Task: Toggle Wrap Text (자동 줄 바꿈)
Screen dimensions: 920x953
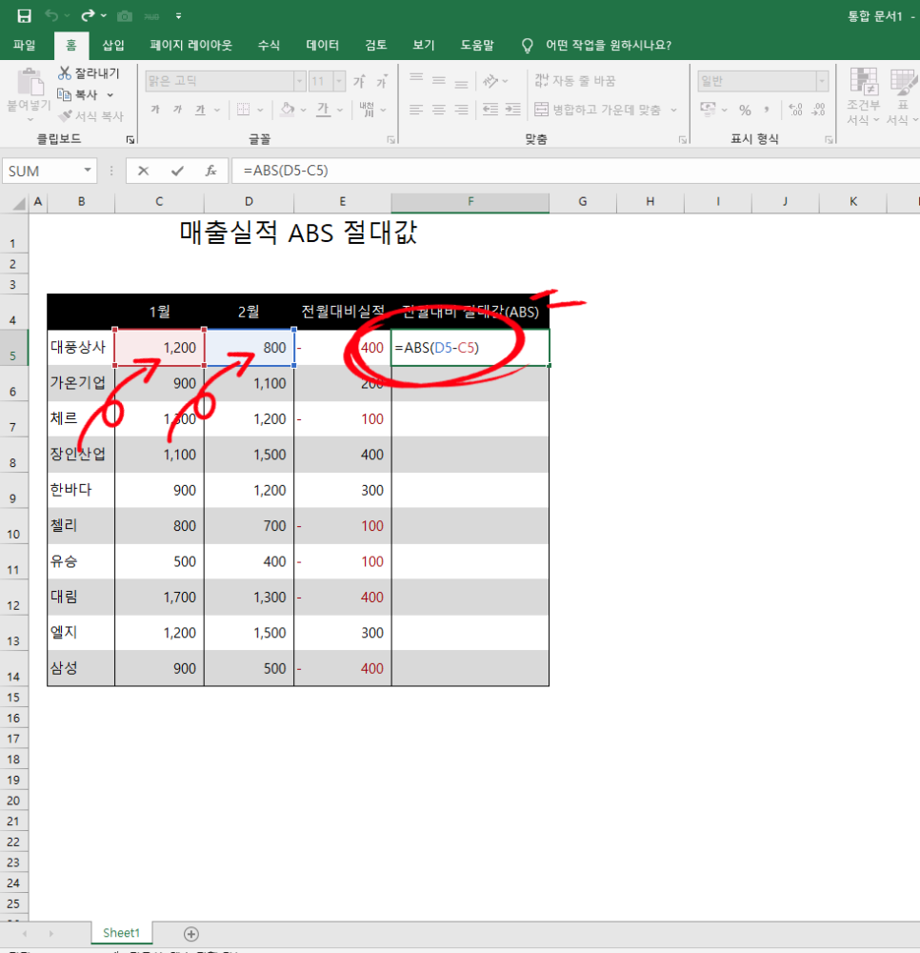Action: click(575, 80)
